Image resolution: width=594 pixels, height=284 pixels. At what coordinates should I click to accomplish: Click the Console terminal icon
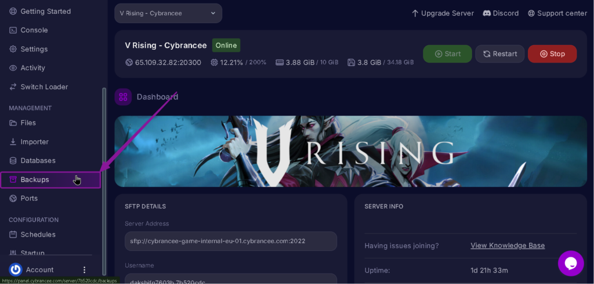coord(13,30)
